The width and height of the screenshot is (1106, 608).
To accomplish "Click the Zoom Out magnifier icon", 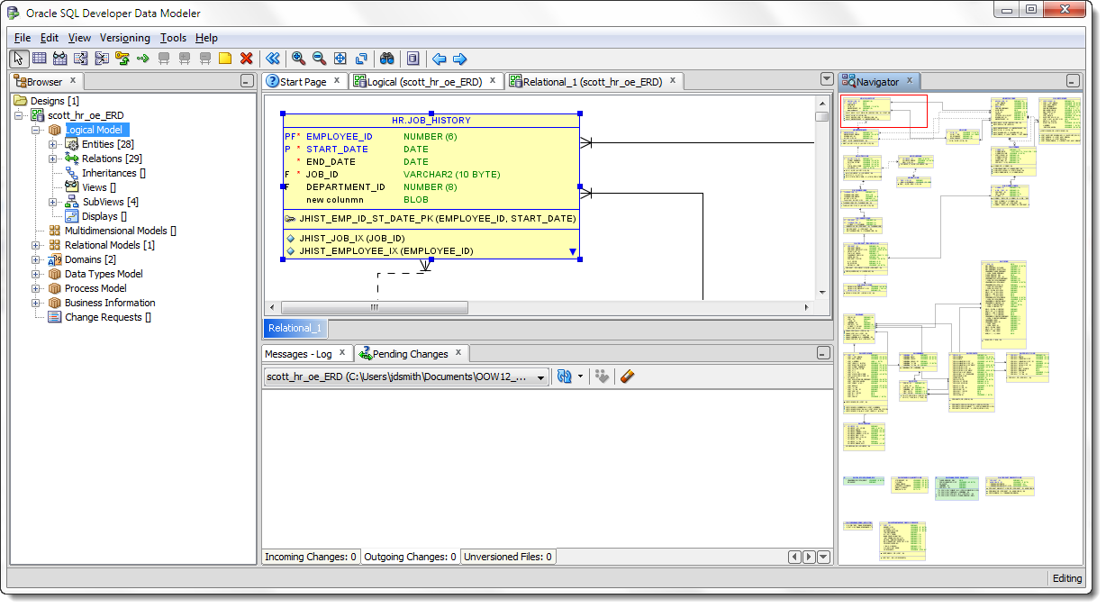I will coord(319,59).
